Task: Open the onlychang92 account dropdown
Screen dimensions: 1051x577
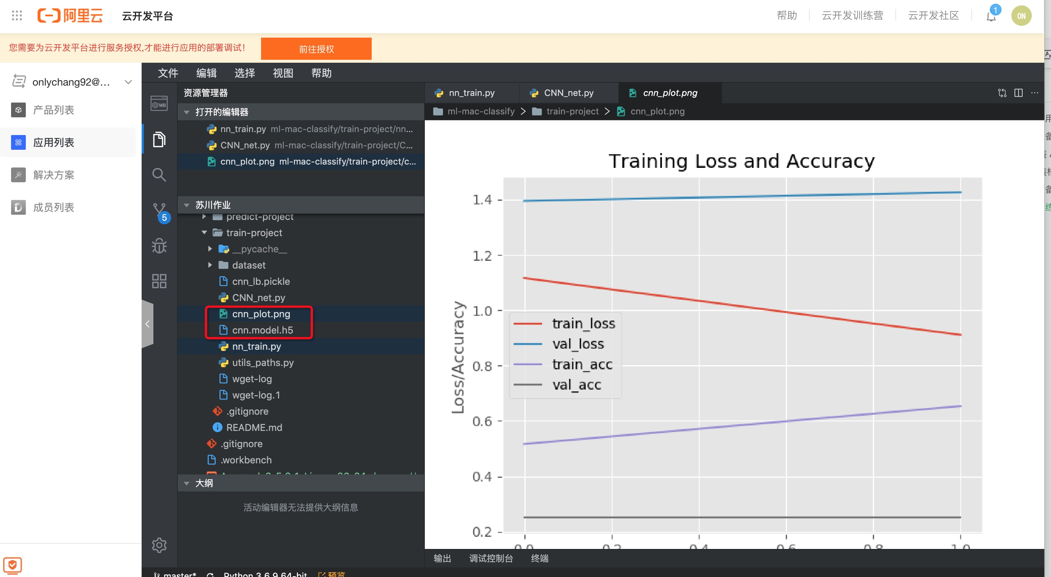Action: 128,82
